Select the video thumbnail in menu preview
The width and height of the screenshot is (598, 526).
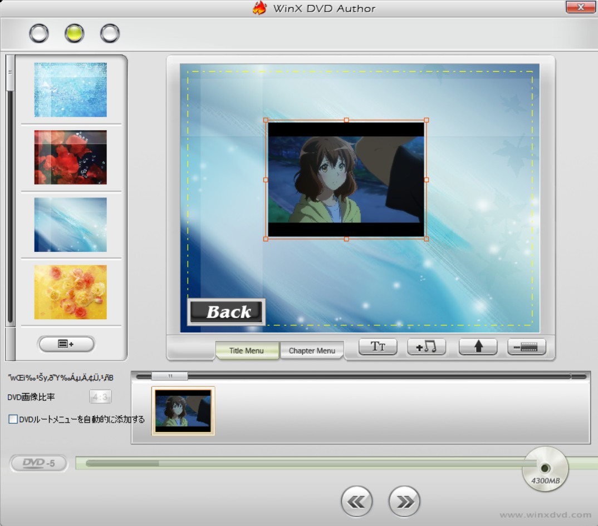pos(346,180)
